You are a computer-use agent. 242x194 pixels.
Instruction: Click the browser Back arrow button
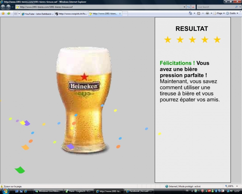click(x=3, y=7)
